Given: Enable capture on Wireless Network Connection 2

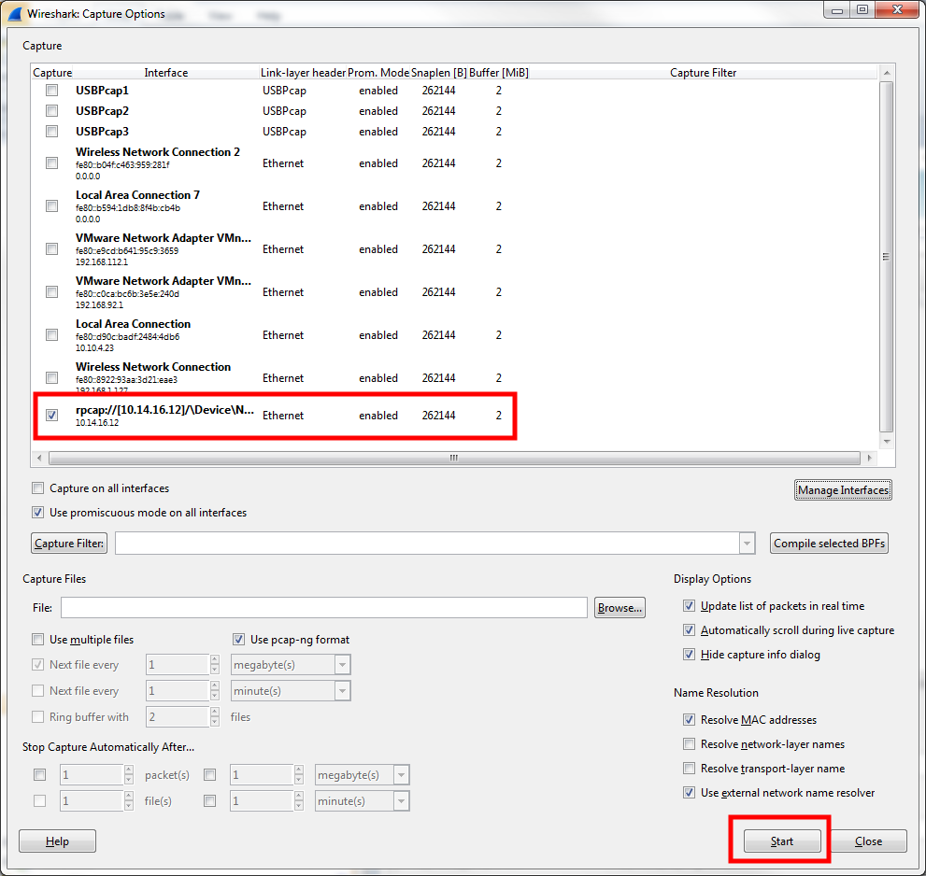Looking at the screenshot, I should pos(52,162).
